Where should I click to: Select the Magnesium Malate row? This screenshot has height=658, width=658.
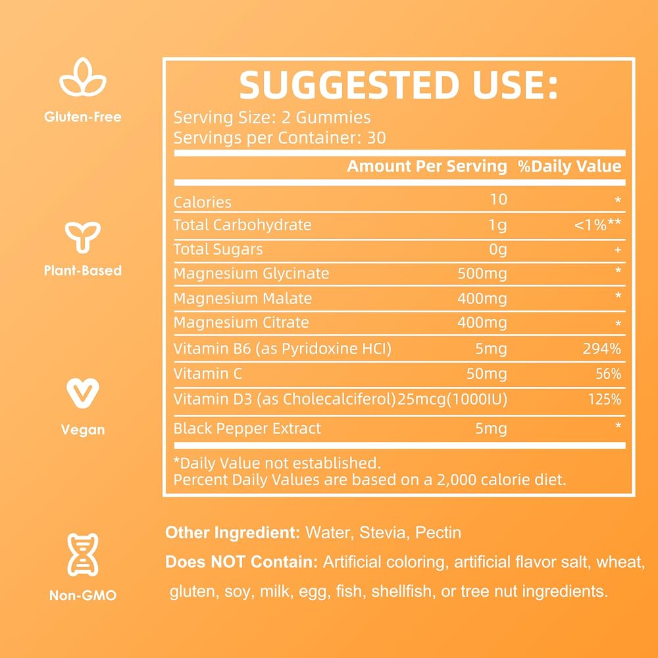(399, 298)
